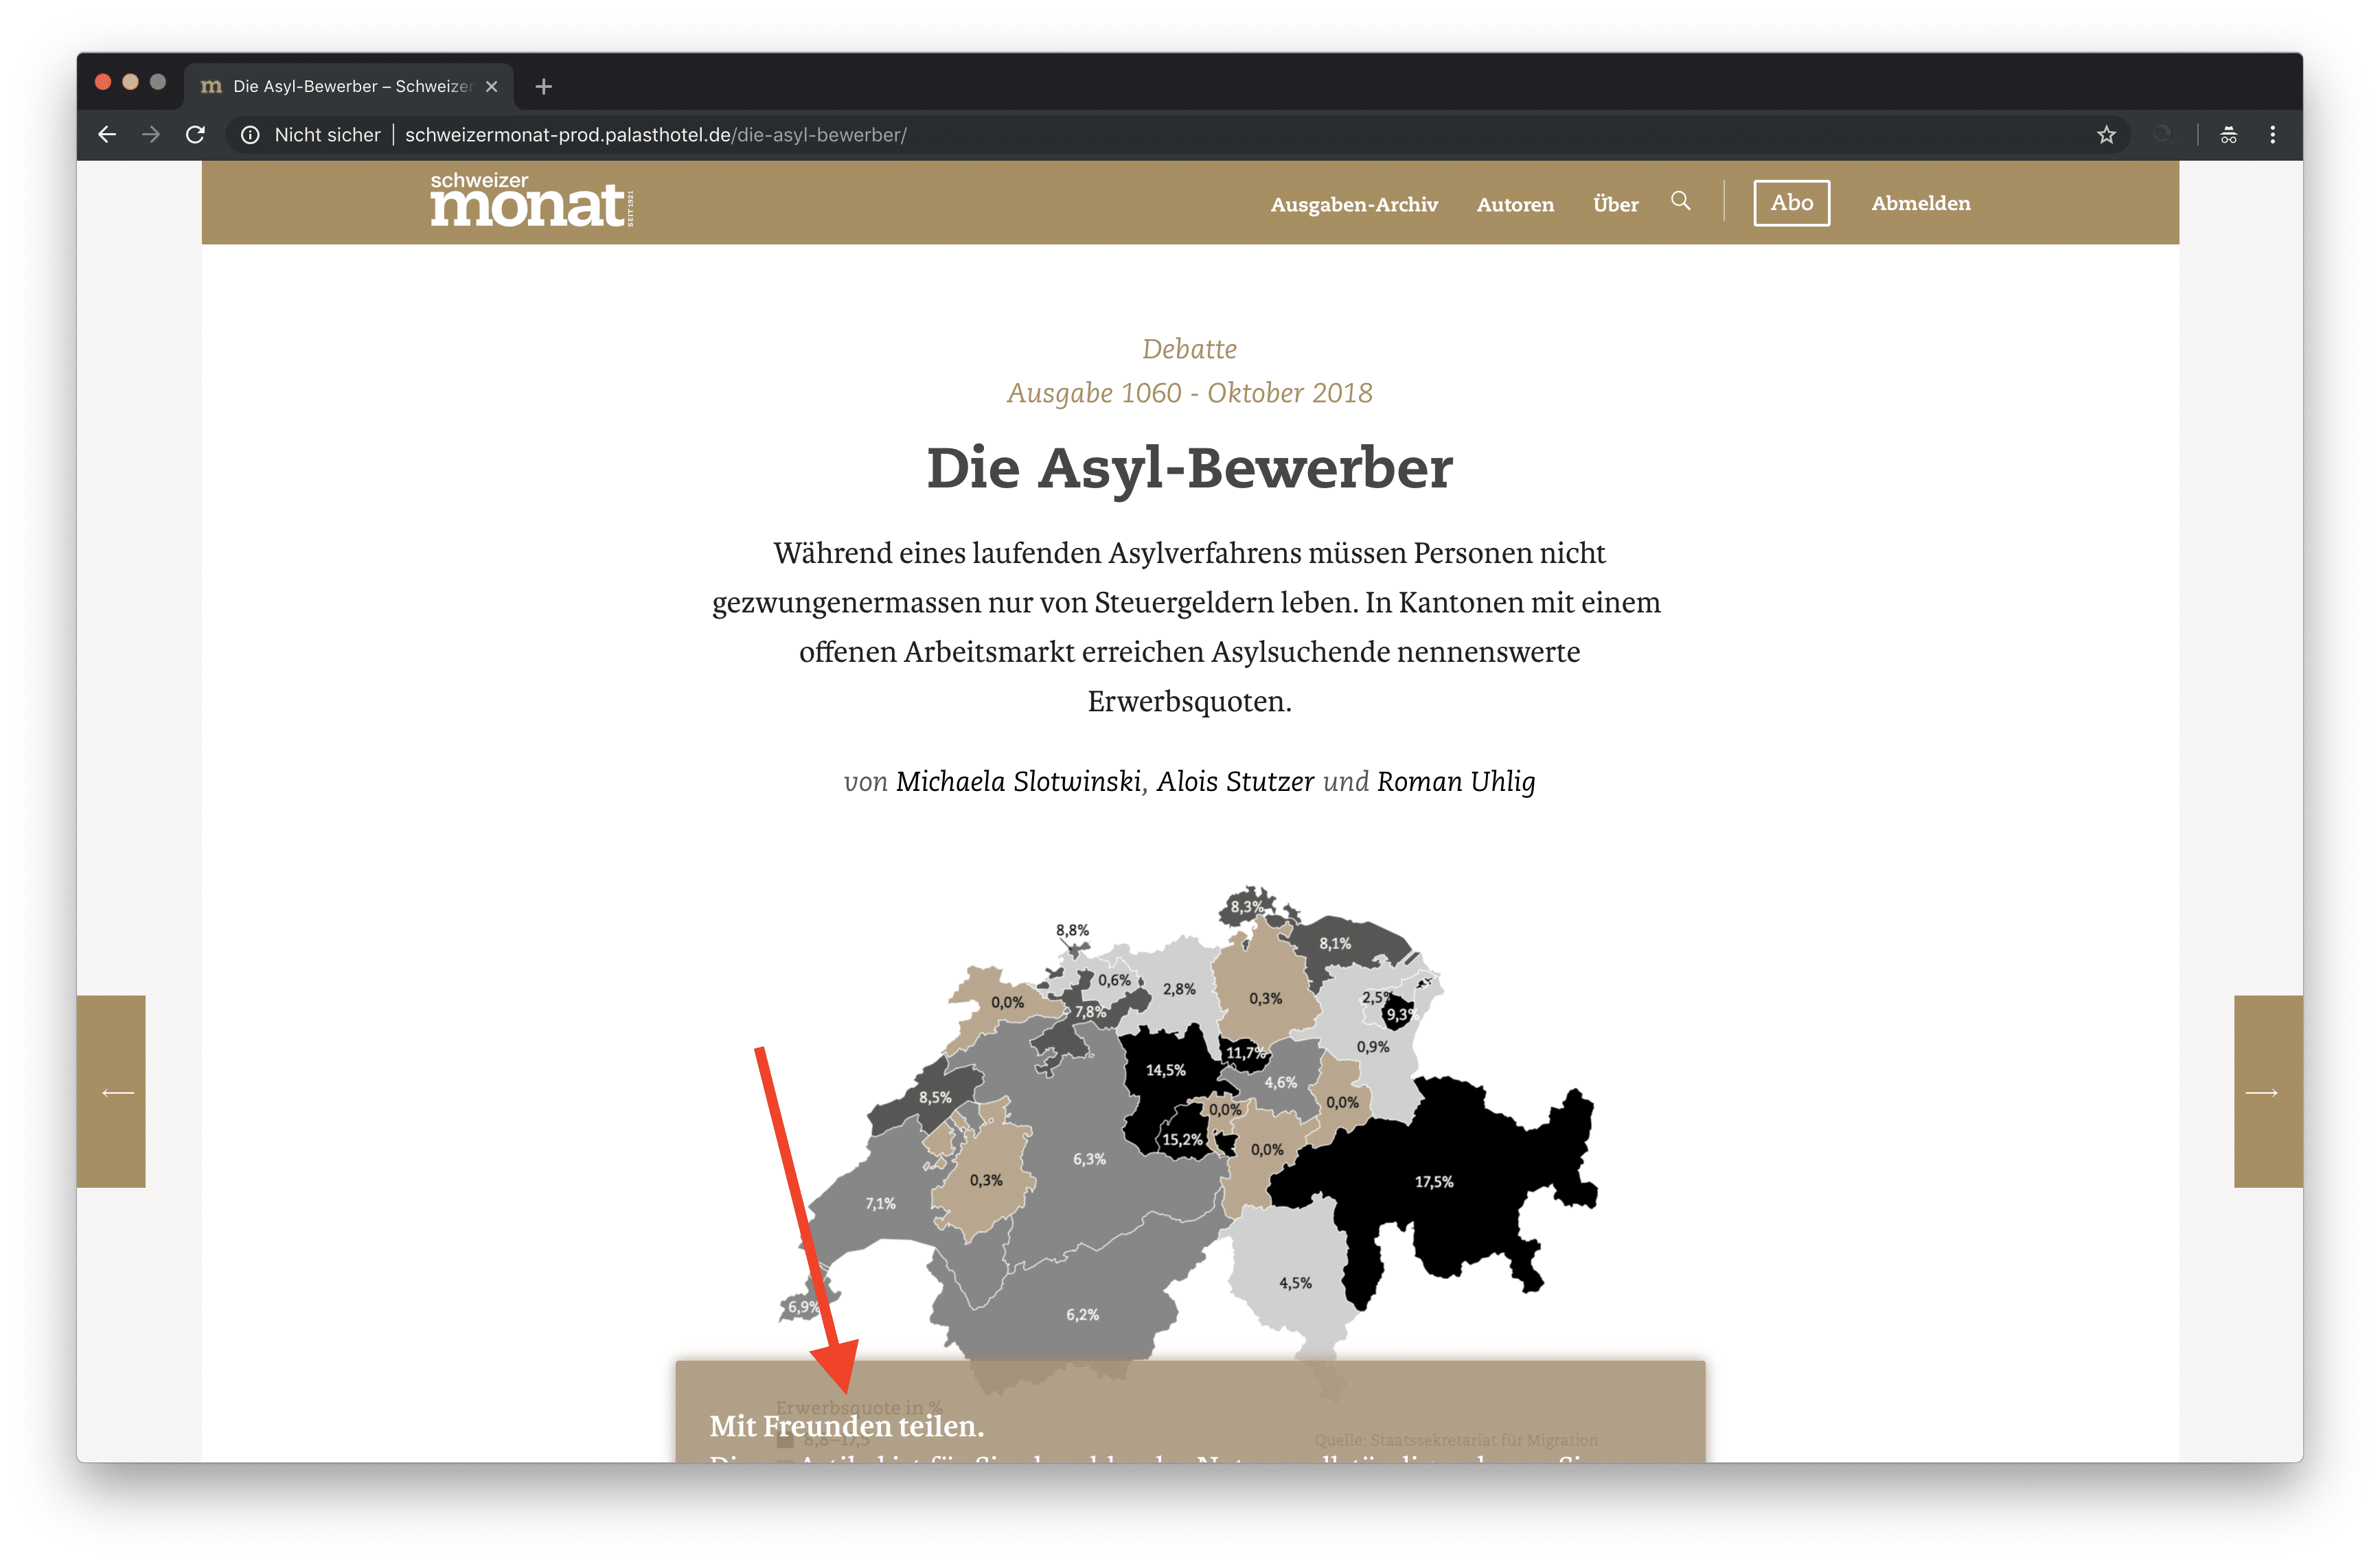Viewport: 2380px width, 1564px height.
Task: Open the Chrome three-dot menu
Action: click(2272, 135)
